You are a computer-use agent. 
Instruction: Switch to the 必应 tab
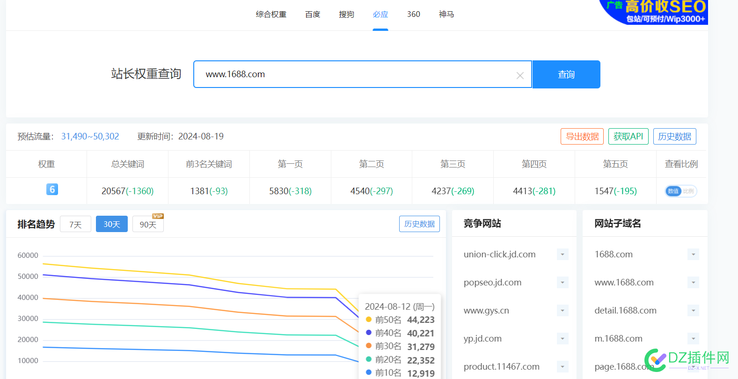[x=380, y=15]
